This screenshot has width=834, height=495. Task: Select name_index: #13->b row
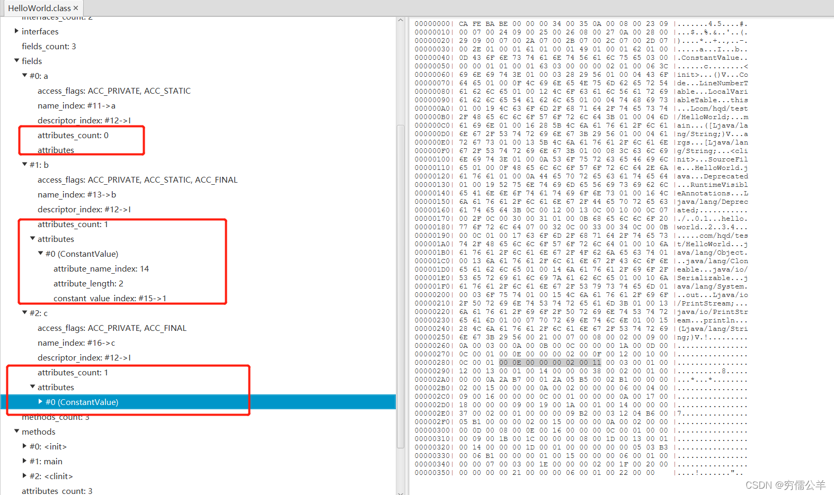coord(77,194)
